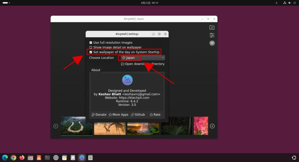The height and width of the screenshot is (162, 299).
Task: Click the BingWall icon in the dock
Action: tap(82, 158)
